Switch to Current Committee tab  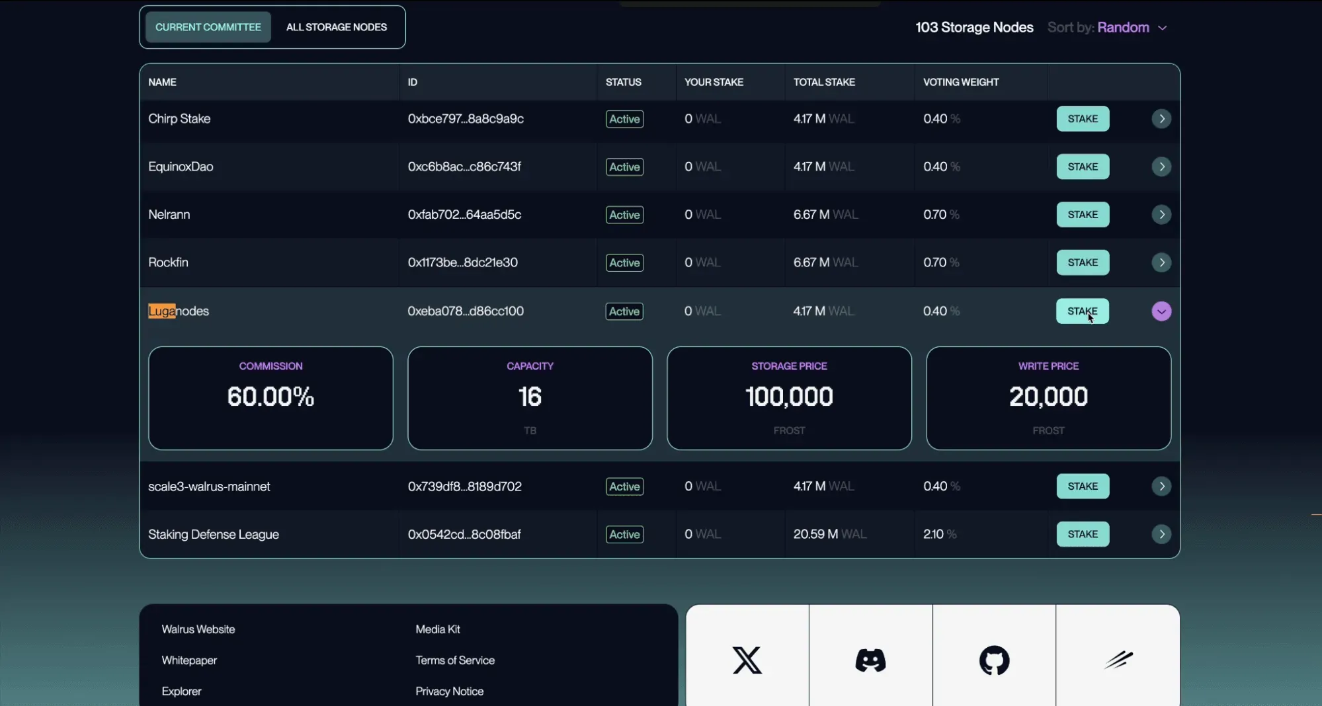coord(208,27)
